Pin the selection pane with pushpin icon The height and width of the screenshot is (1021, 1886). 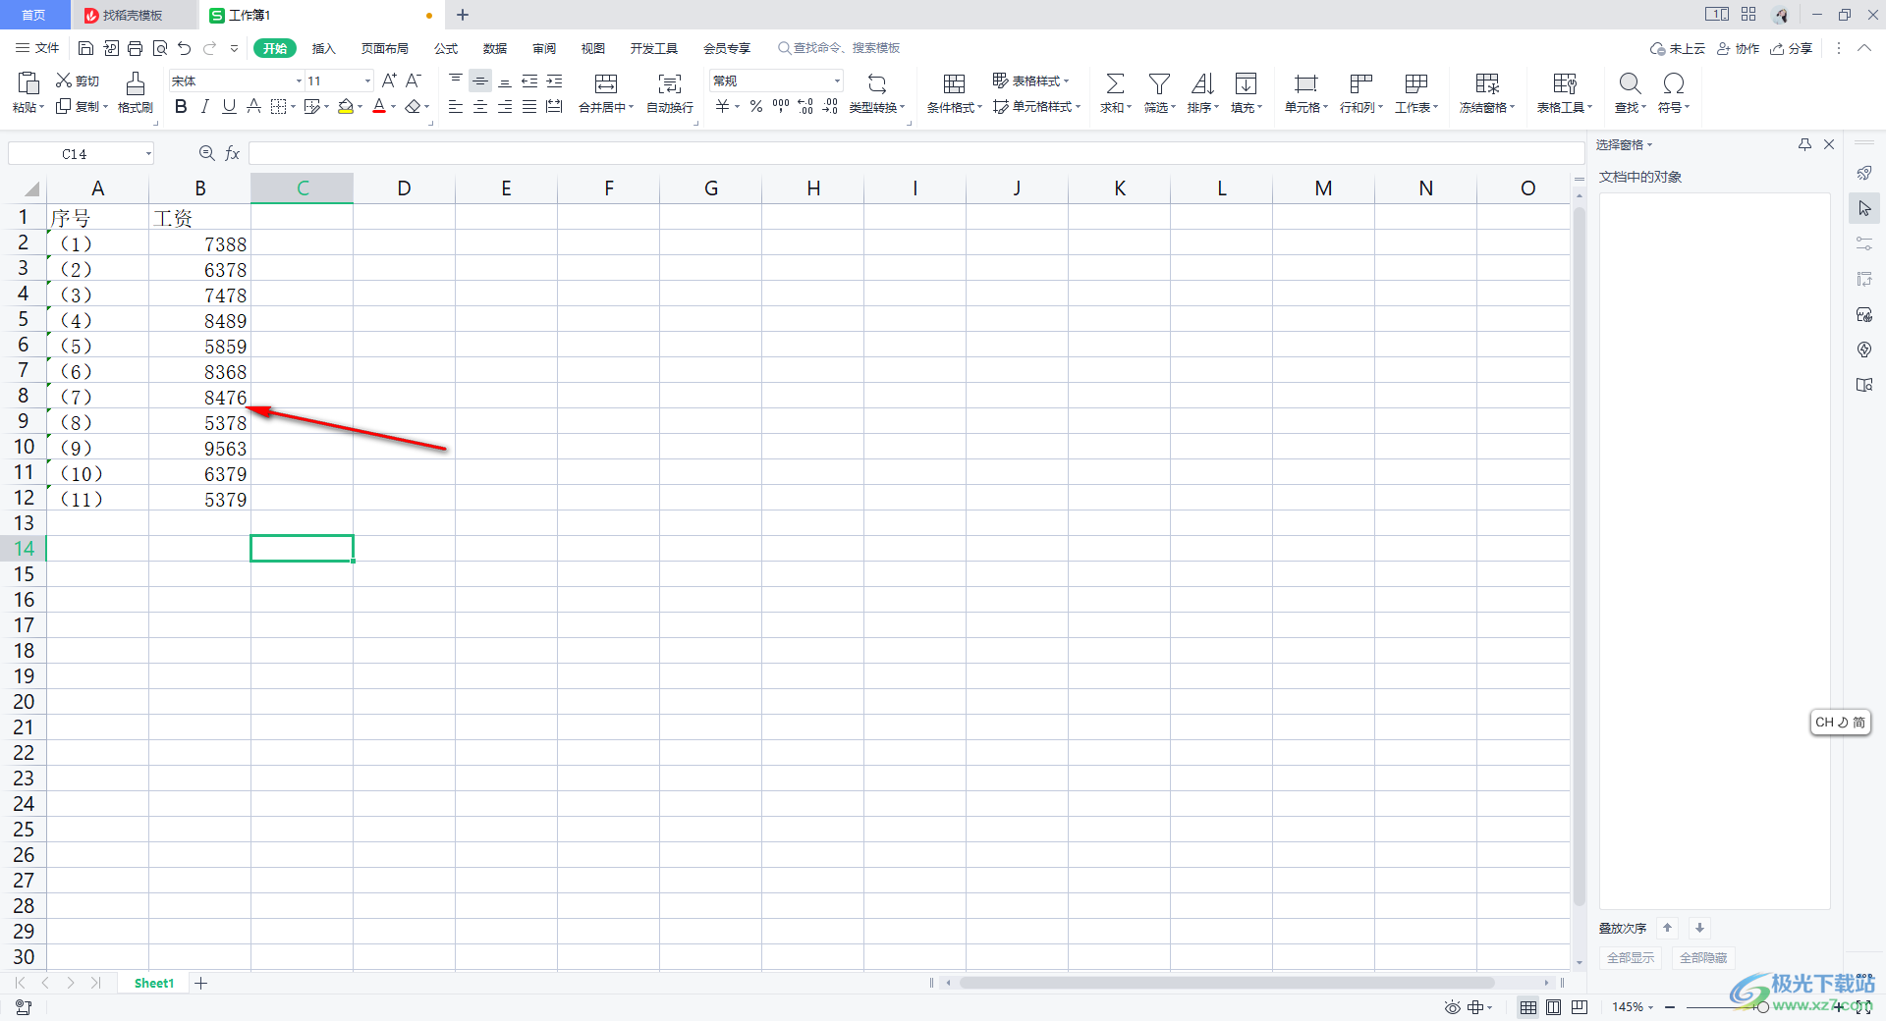click(1804, 144)
